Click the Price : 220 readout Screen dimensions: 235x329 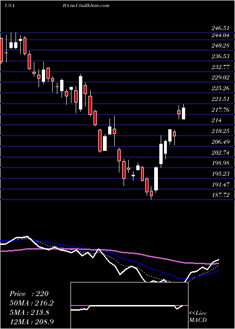tap(29, 294)
